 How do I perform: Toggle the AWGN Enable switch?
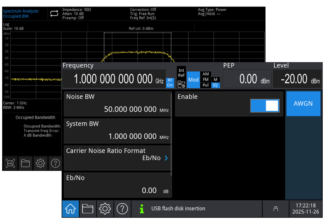tap(265, 106)
